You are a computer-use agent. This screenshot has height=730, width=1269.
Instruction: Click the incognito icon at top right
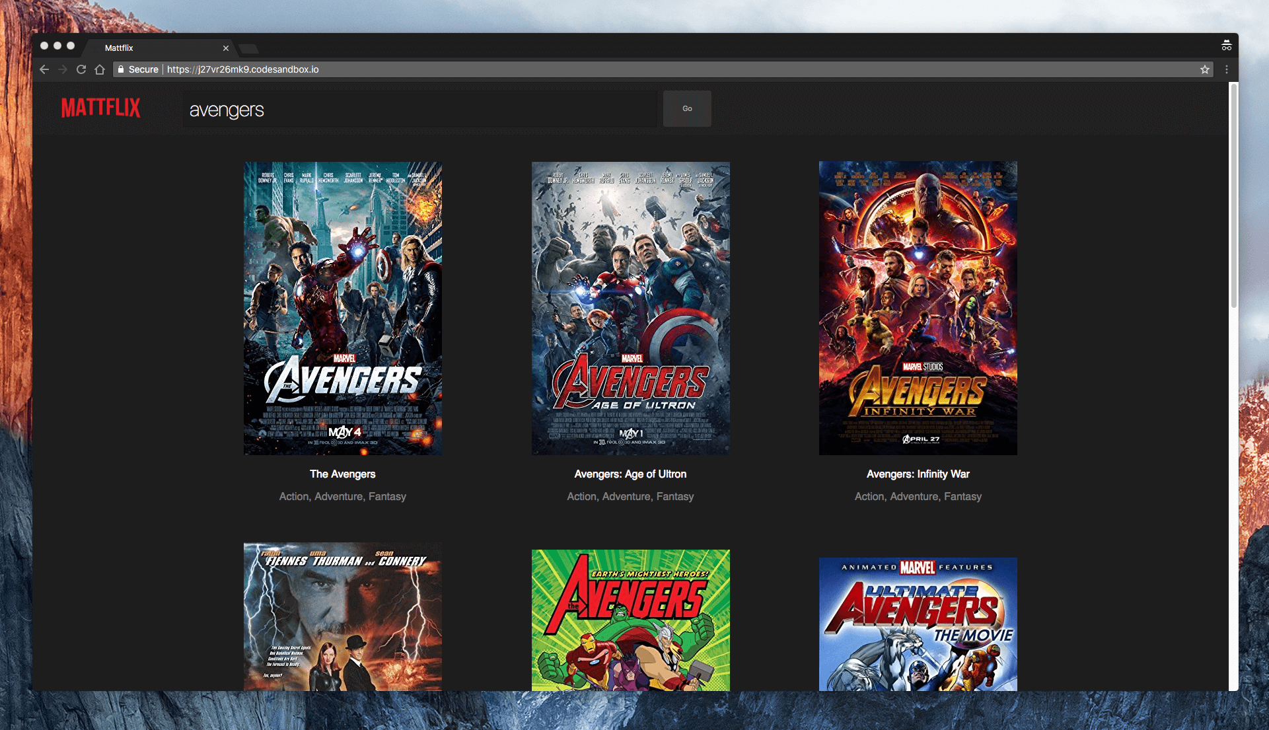click(1226, 46)
